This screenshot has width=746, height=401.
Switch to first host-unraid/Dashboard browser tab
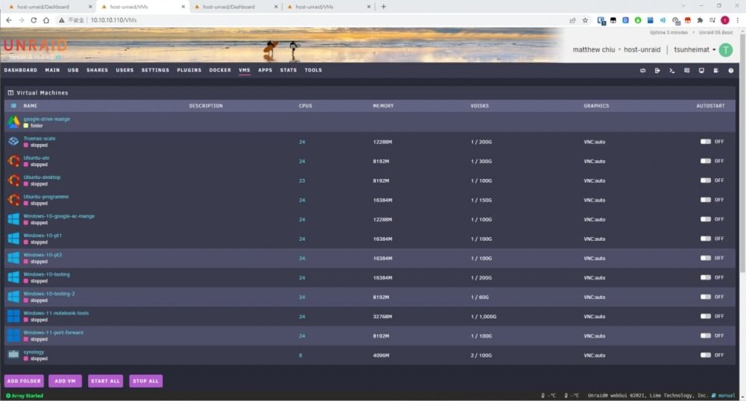49,7
